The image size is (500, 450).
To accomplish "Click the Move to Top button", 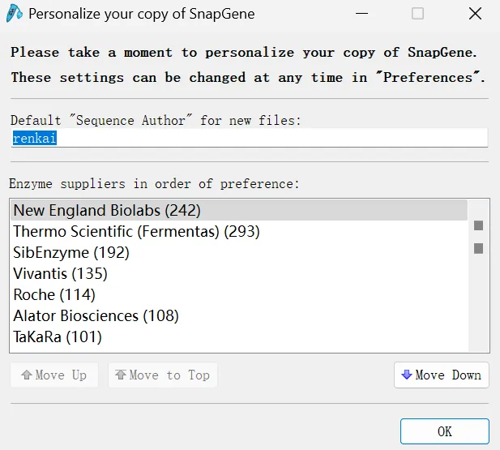I will click(x=163, y=375).
